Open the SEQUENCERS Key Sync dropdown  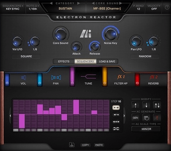[13, 7]
